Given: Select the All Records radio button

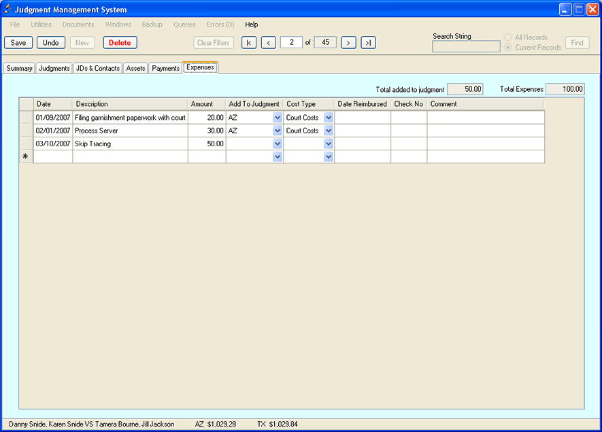Looking at the screenshot, I should 507,37.
